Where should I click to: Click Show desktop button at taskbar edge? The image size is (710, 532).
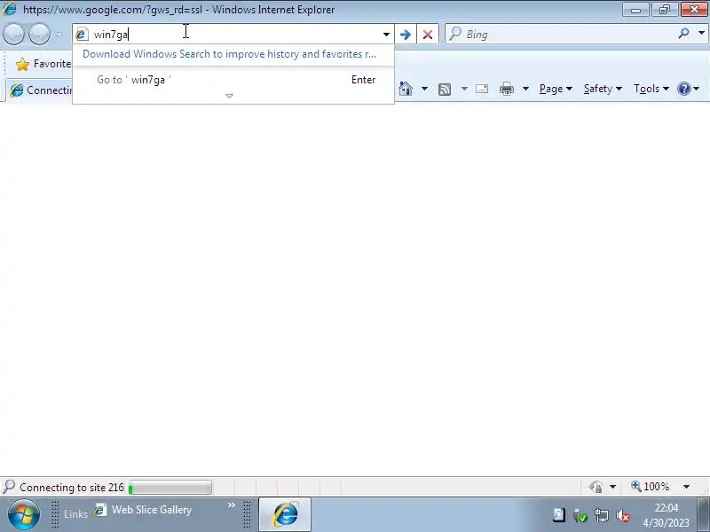pyautogui.click(x=704, y=514)
